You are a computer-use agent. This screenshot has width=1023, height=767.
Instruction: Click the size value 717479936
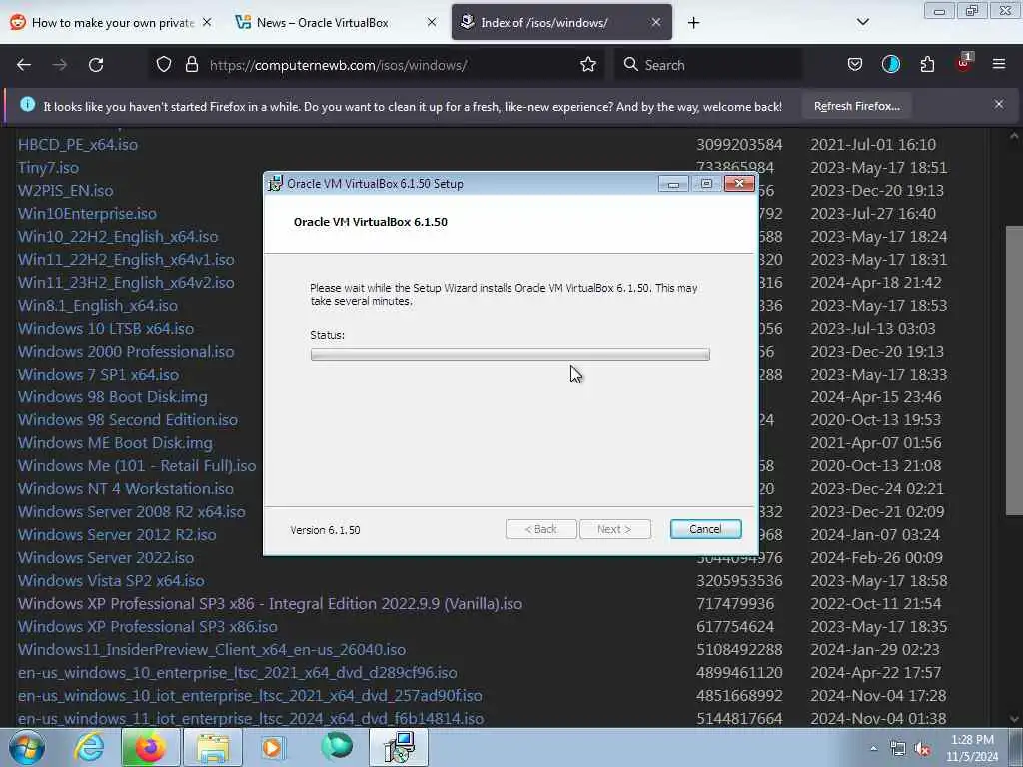pyautogui.click(x=735, y=604)
